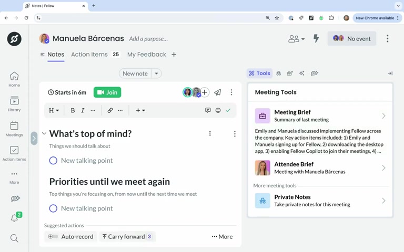The width and height of the screenshot is (404, 252).
Task: Open the page options three-dot menu
Action: coord(387,38)
